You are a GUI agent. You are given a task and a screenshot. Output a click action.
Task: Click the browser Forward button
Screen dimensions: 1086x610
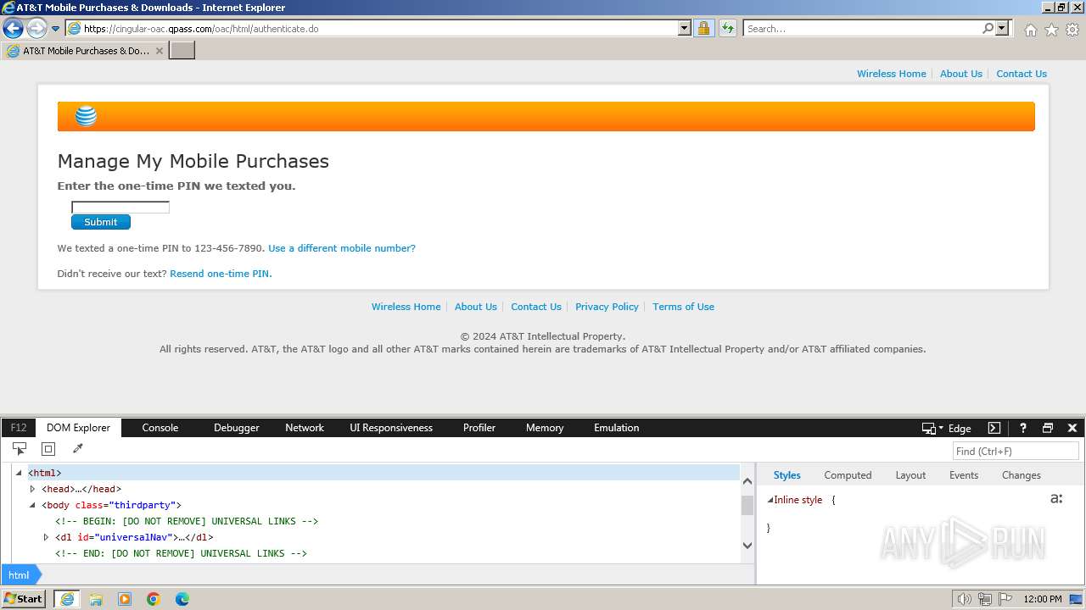point(36,29)
